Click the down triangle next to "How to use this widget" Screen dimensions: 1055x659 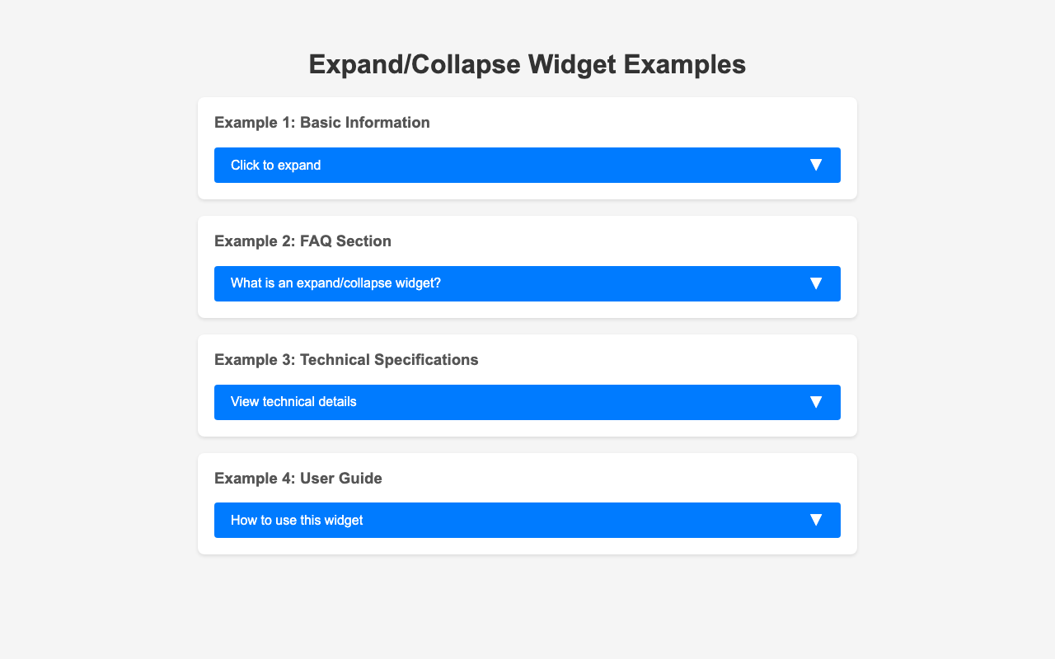click(x=815, y=520)
